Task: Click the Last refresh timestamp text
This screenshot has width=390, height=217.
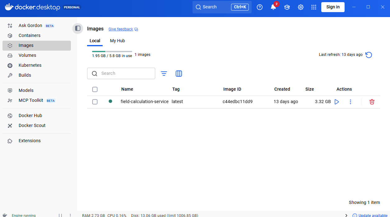Action: (341, 55)
